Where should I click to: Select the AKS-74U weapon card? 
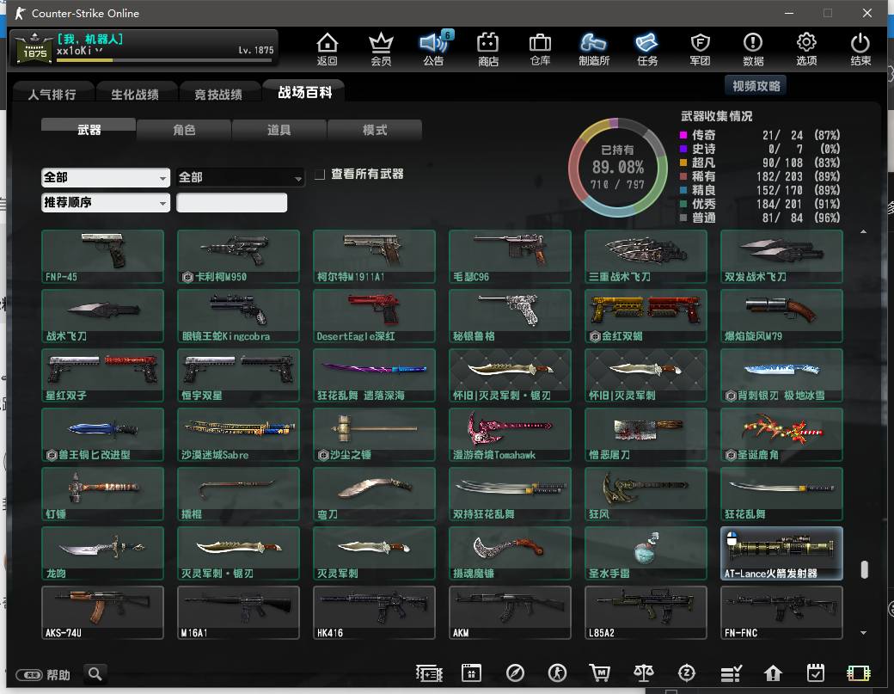click(102, 612)
